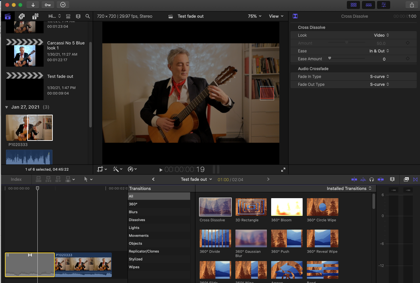Click the import media arrow button
420x283 pixels.
(x=33, y=5)
